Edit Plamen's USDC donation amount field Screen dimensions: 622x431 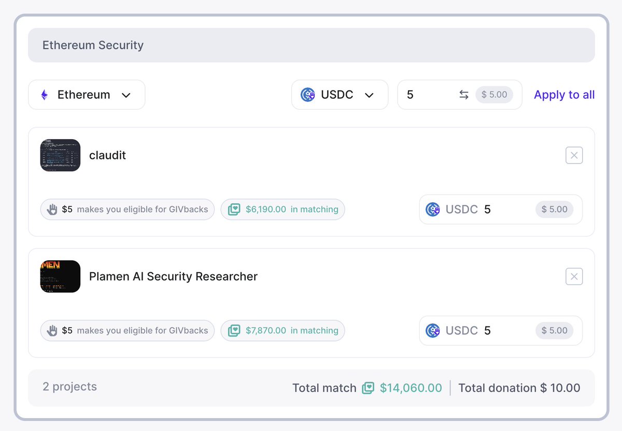click(501, 331)
